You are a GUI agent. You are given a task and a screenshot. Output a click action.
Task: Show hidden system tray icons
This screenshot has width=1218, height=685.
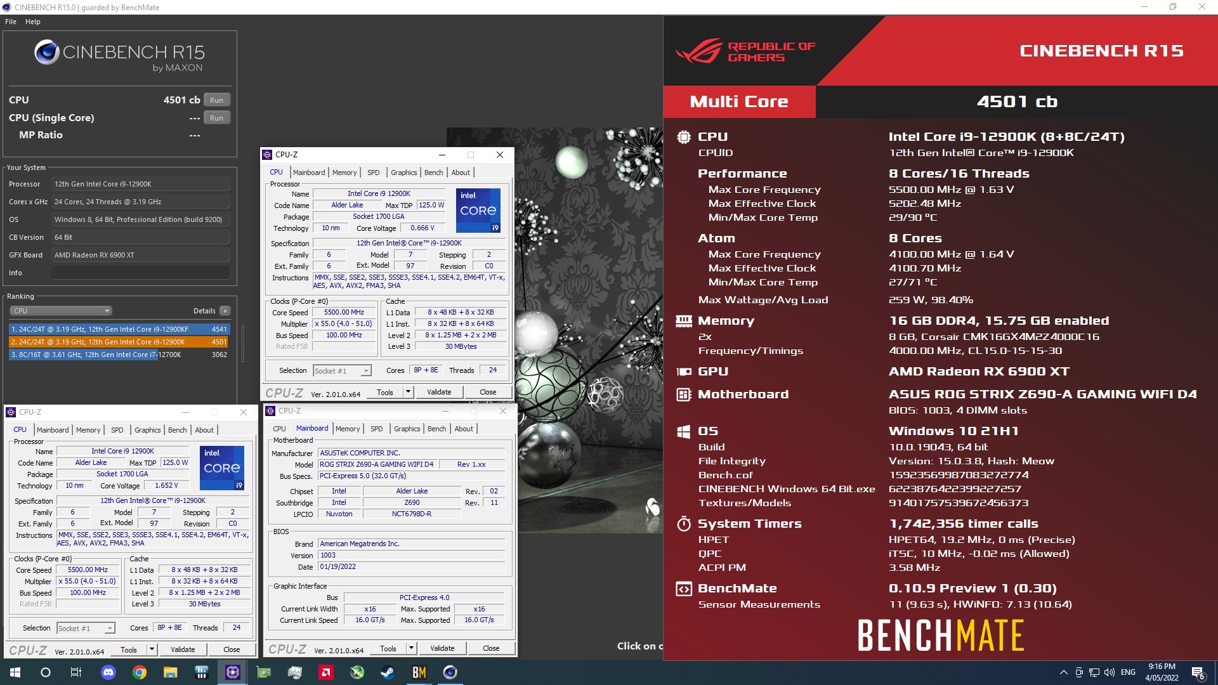coord(1063,672)
